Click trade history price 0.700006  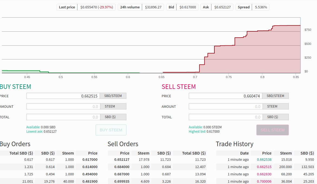coord(264,181)
